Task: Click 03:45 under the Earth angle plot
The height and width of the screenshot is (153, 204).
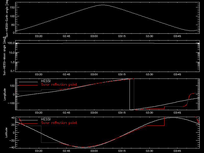Action: point(177,36)
